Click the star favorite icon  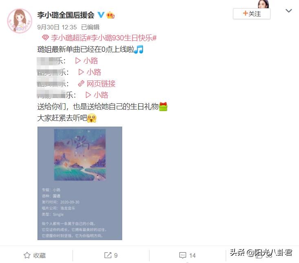click(27, 255)
